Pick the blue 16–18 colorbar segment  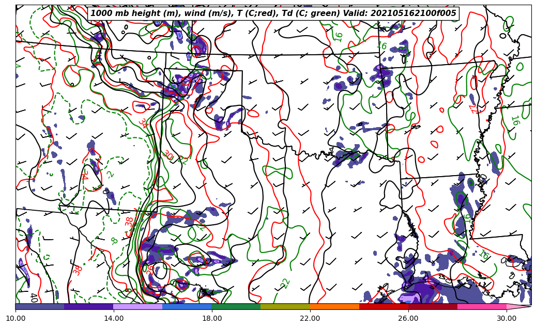tap(187, 306)
